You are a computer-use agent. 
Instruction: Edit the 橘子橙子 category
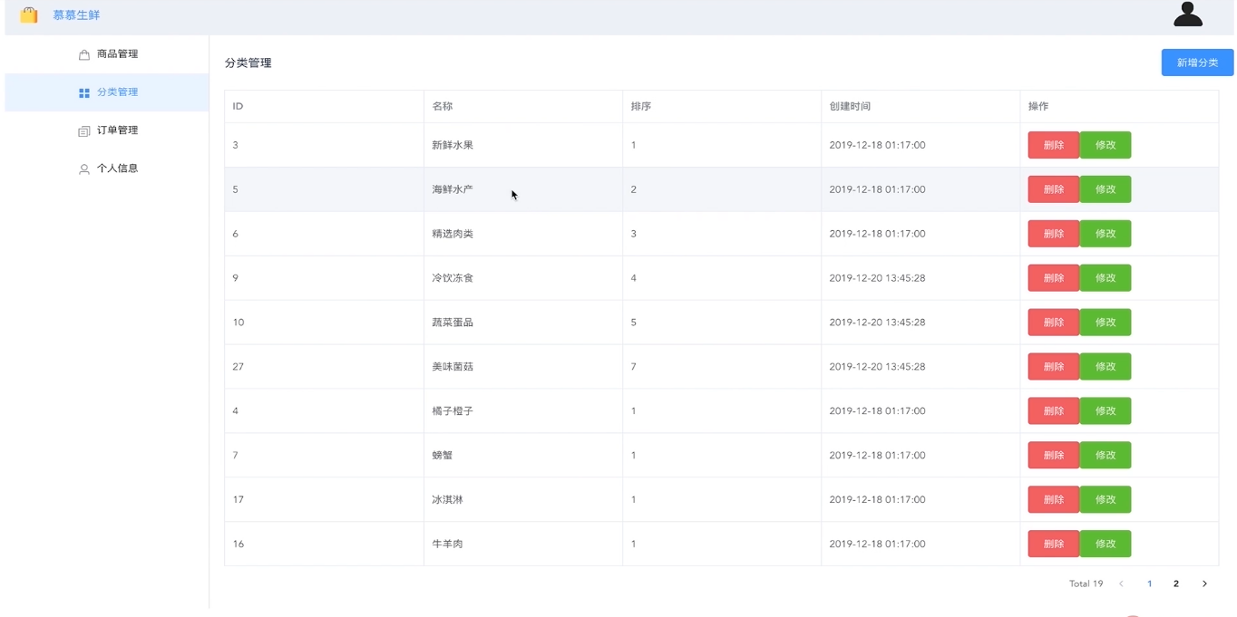(x=1106, y=411)
